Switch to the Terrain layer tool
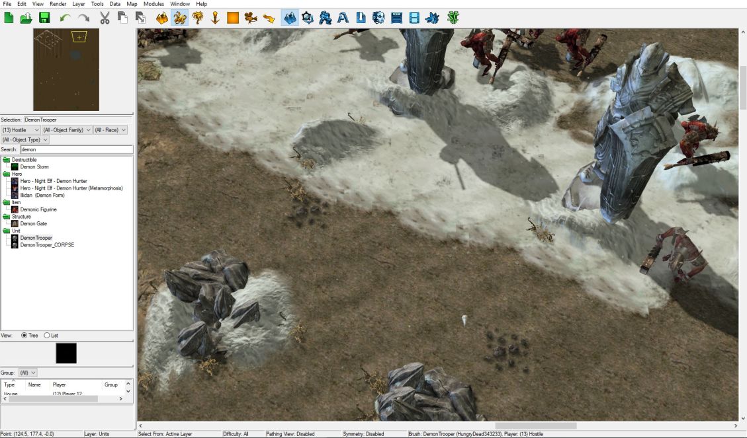Image resolution: width=747 pixels, height=438 pixels. point(162,18)
